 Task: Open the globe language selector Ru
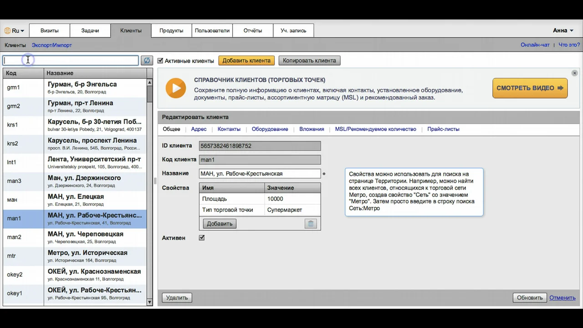[x=14, y=31]
